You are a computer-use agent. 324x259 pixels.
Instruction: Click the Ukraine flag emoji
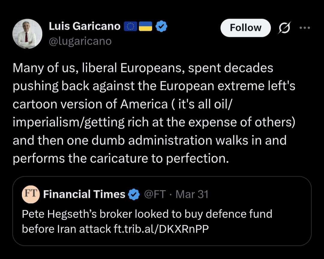coord(146,27)
